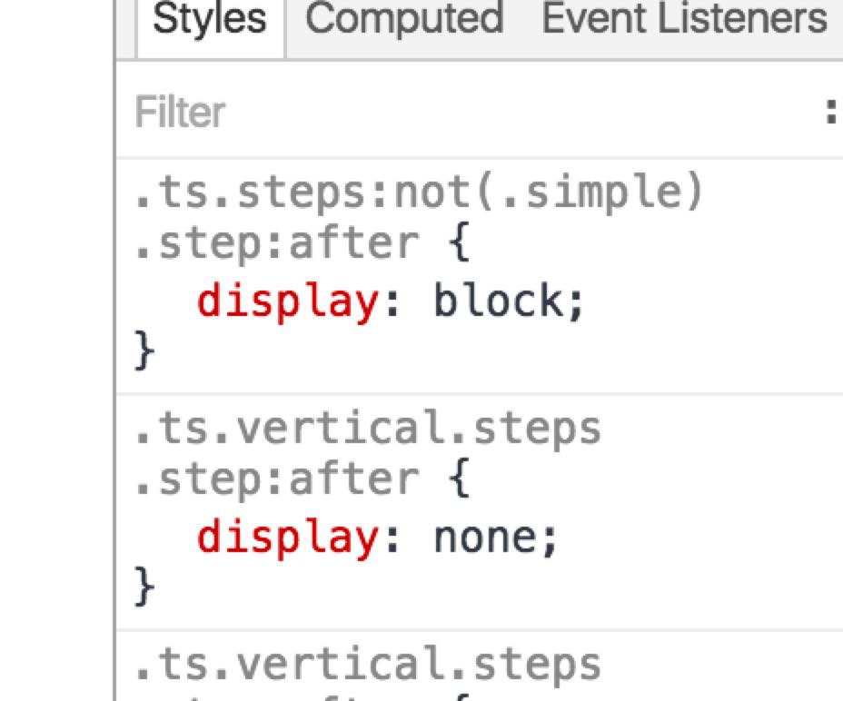Image resolution: width=843 pixels, height=701 pixels.
Task: Edit .step:after selector in the display none rule
Action: click(277, 480)
